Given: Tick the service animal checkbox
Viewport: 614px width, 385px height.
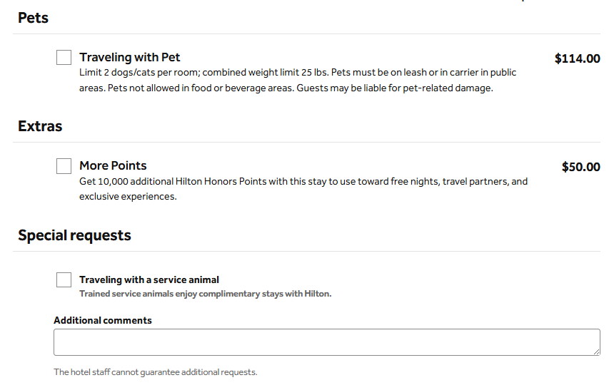Looking at the screenshot, I should pyautogui.click(x=64, y=279).
